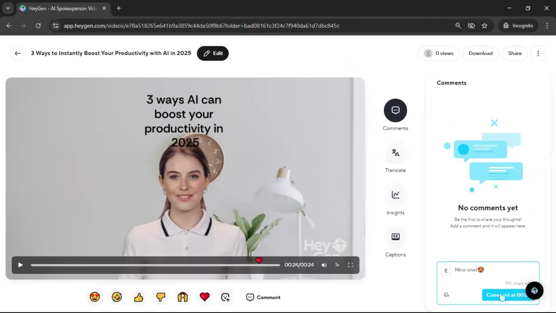Enter fullscreen video mode
This screenshot has width=556, height=313.
(x=350, y=265)
